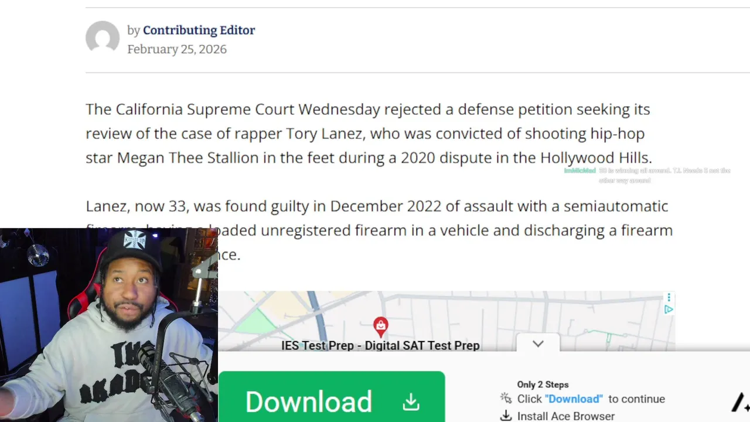Click the download icon beside Install Ace Browser
750x422 pixels.
(506, 416)
